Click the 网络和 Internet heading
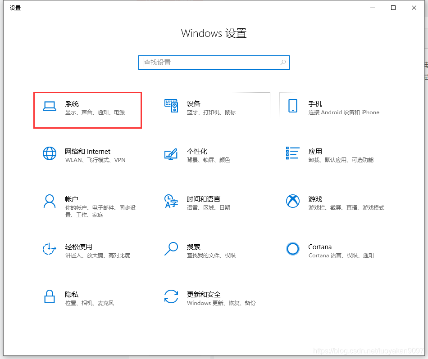Image resolution: width=428 pixels, height=359 pixels. pos(87,152)
